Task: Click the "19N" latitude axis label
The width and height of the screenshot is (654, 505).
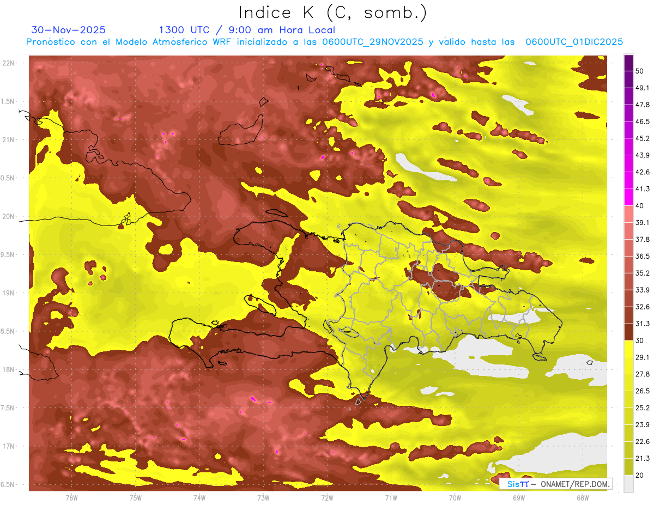Action: 9,293
